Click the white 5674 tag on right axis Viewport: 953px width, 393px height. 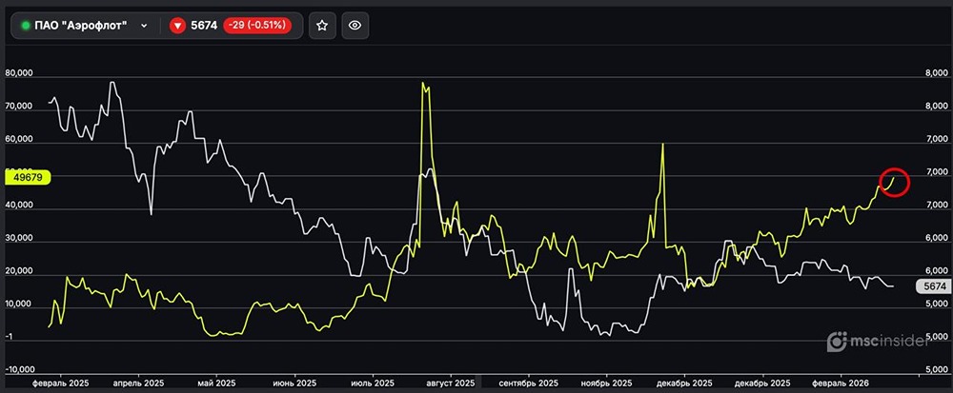(x=932, y=286)
